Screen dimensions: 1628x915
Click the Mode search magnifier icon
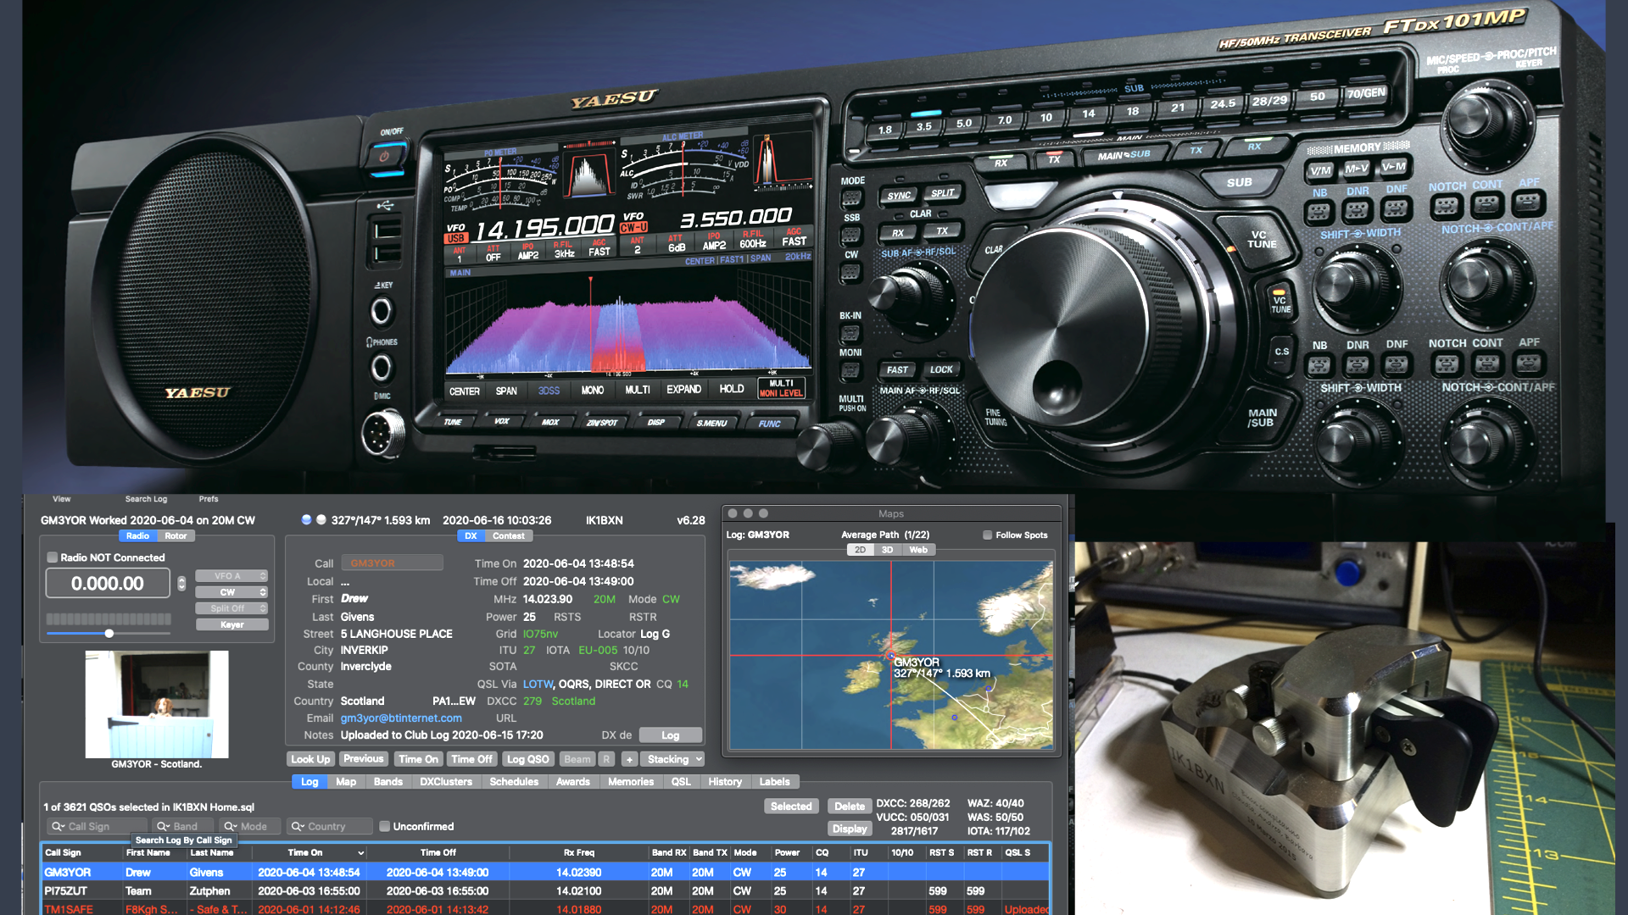coord(230,826)
